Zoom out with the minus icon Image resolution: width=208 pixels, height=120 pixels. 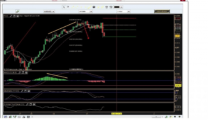pyautogui.click(x=175, y=117)
